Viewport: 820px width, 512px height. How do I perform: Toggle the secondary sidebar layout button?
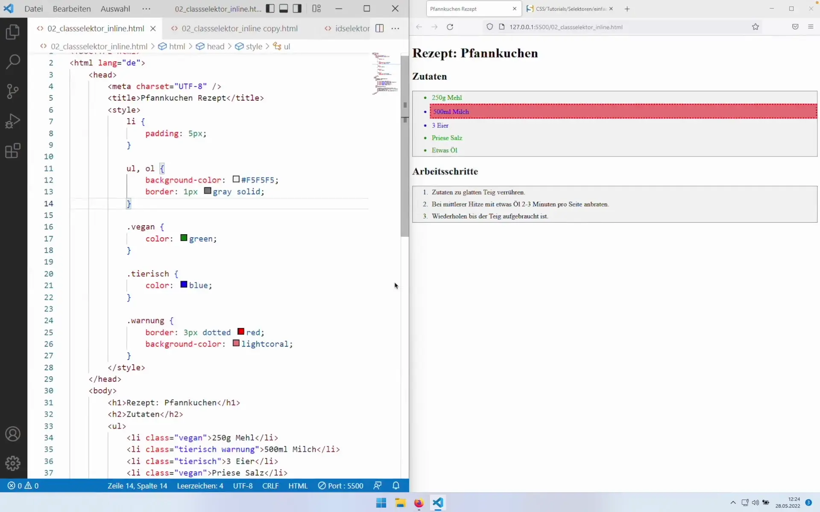(297, 9)
